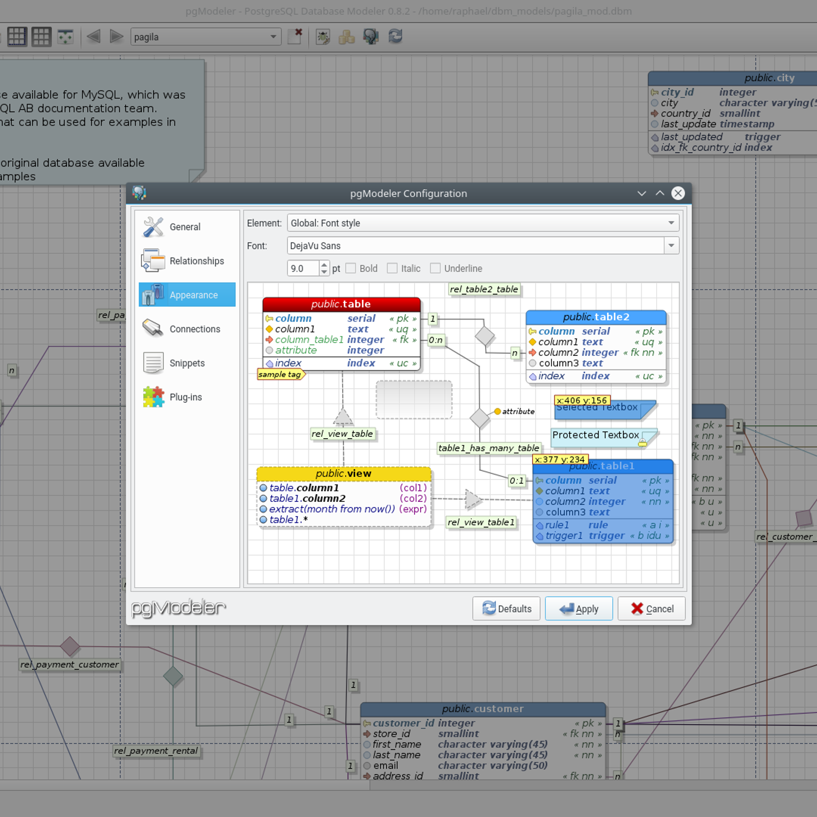Open the pagila model selector dropdown
Viewport: 817px width, 817px height.
(206, 37)
